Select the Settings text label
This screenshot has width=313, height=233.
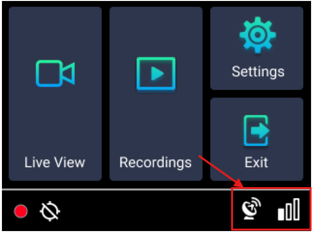click(258, 72)
